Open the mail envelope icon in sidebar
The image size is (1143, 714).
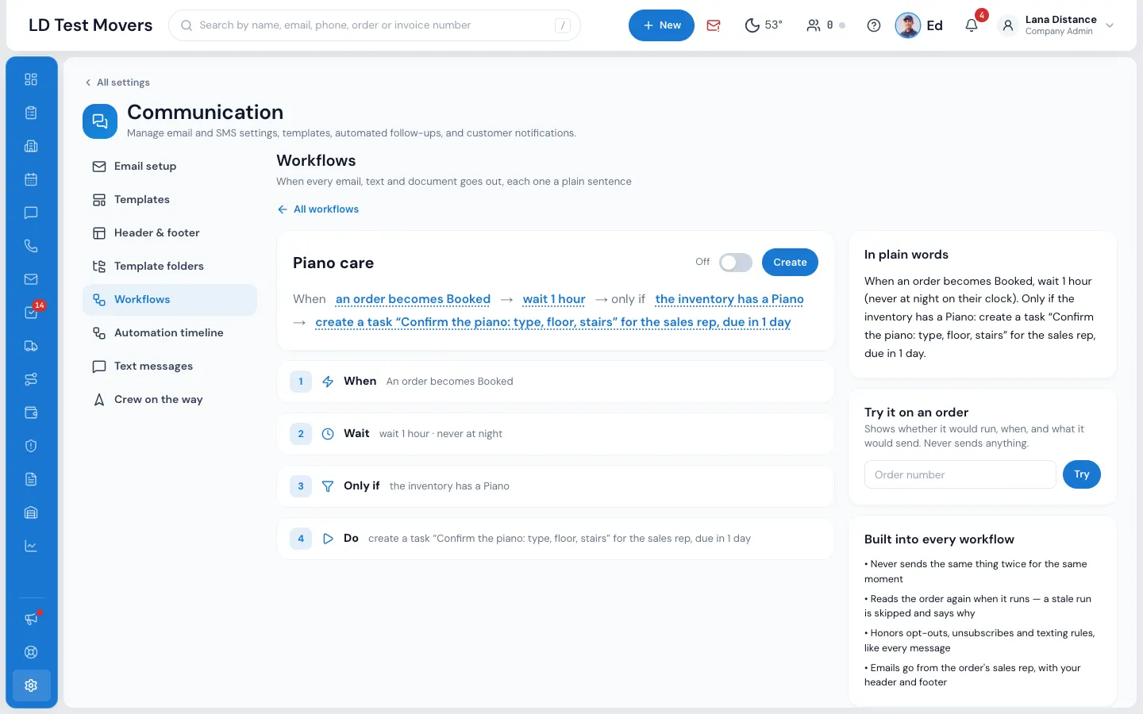pos(31,279)
